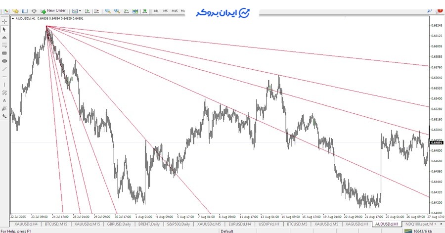
Task: Select the Rectangle shape tool
Action: (x=4, y=53)
